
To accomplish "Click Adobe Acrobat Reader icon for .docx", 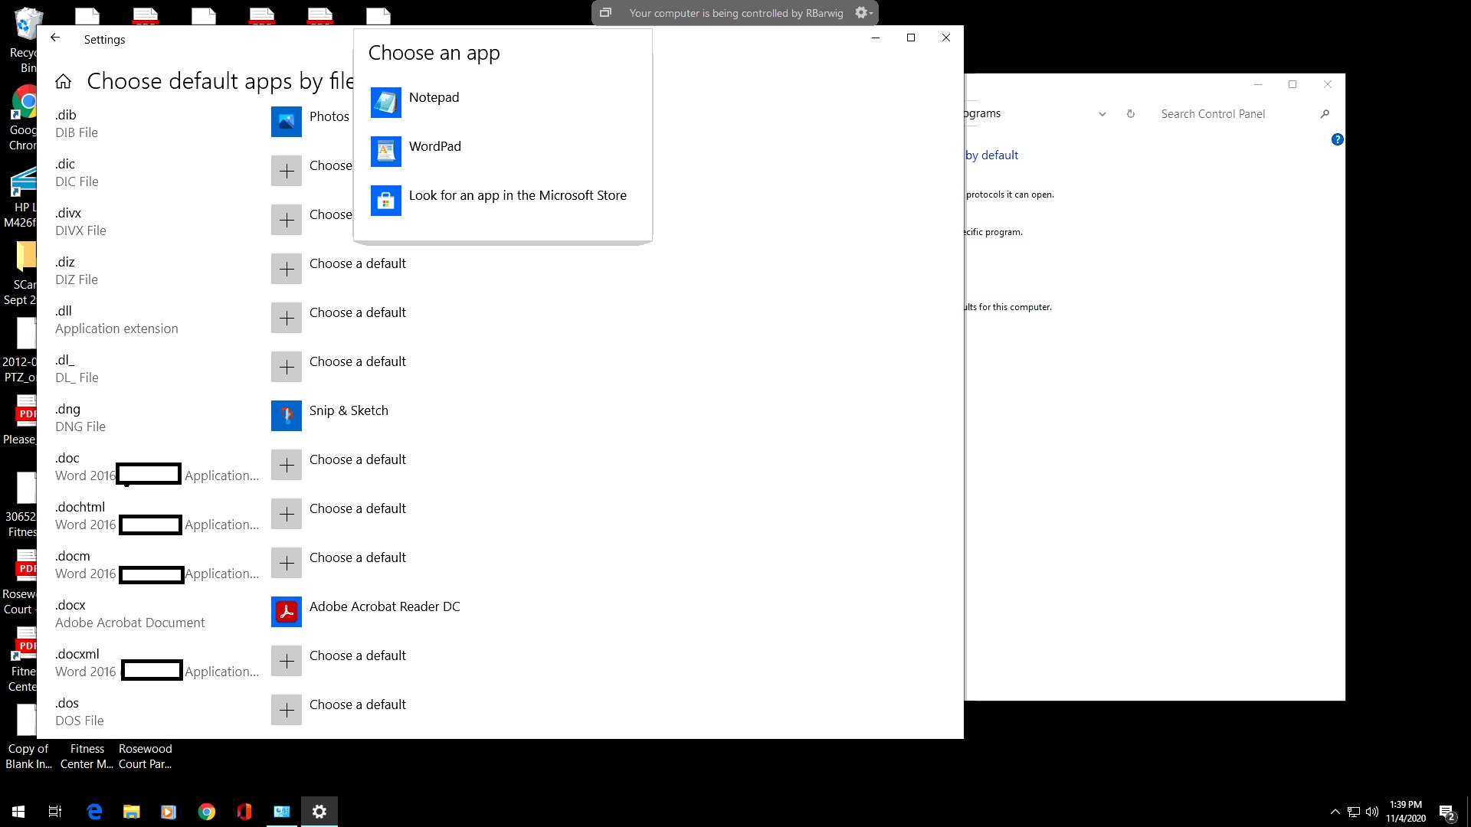I will (287, 612).
